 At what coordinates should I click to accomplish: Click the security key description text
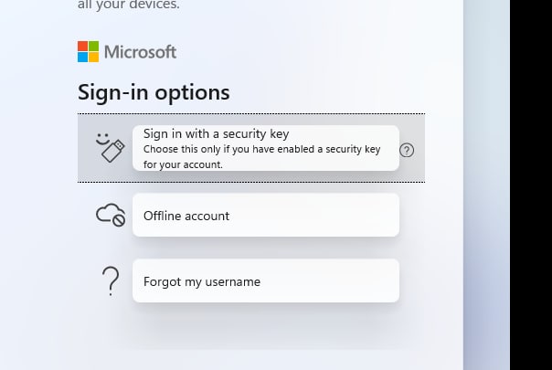tap(261, 156)
